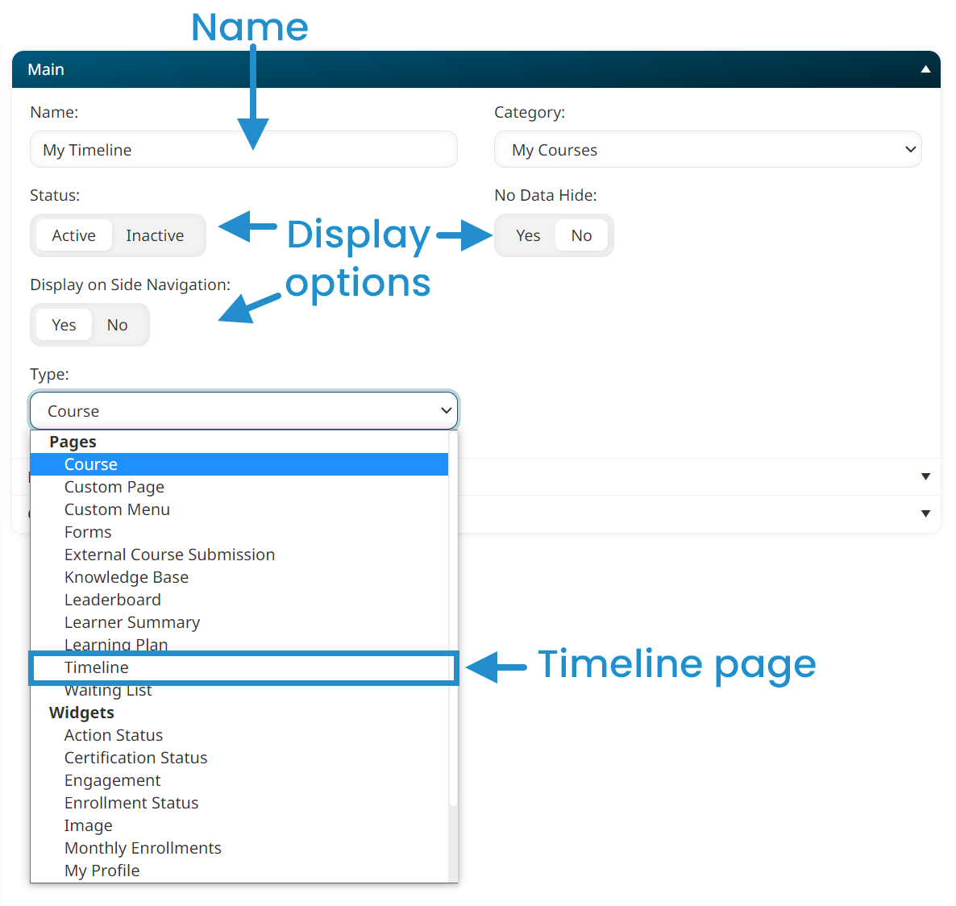The height and width of the screenshot is (906, 956).
Task: Expand the first collapsed section below the dropdown
Action: [925, 477]
